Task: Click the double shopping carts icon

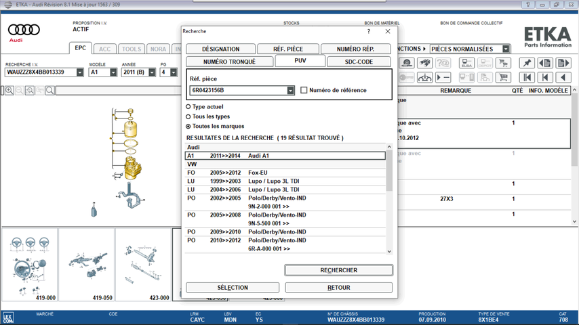Action: pos(503,63)
